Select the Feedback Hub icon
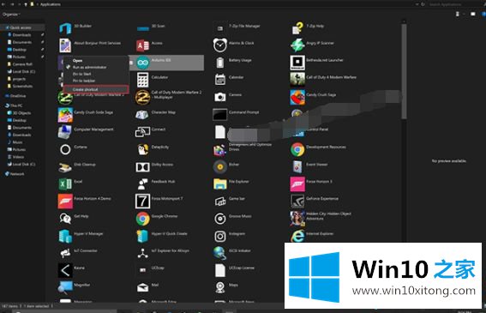Screen dimensions: 486x313 click(x=142, y=184)
